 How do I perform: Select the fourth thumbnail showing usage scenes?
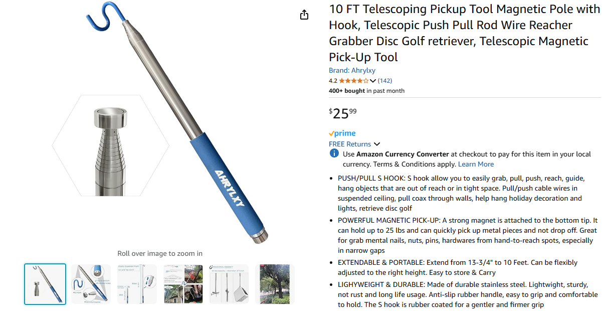[183, 284]
